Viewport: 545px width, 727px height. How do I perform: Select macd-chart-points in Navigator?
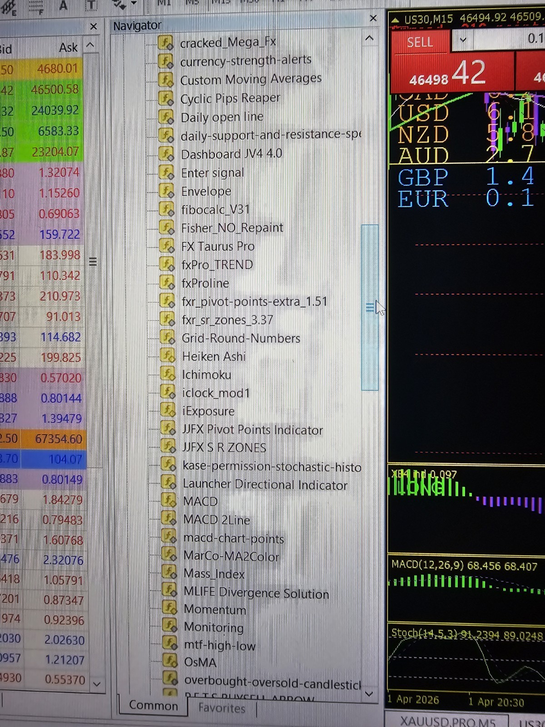234,538
